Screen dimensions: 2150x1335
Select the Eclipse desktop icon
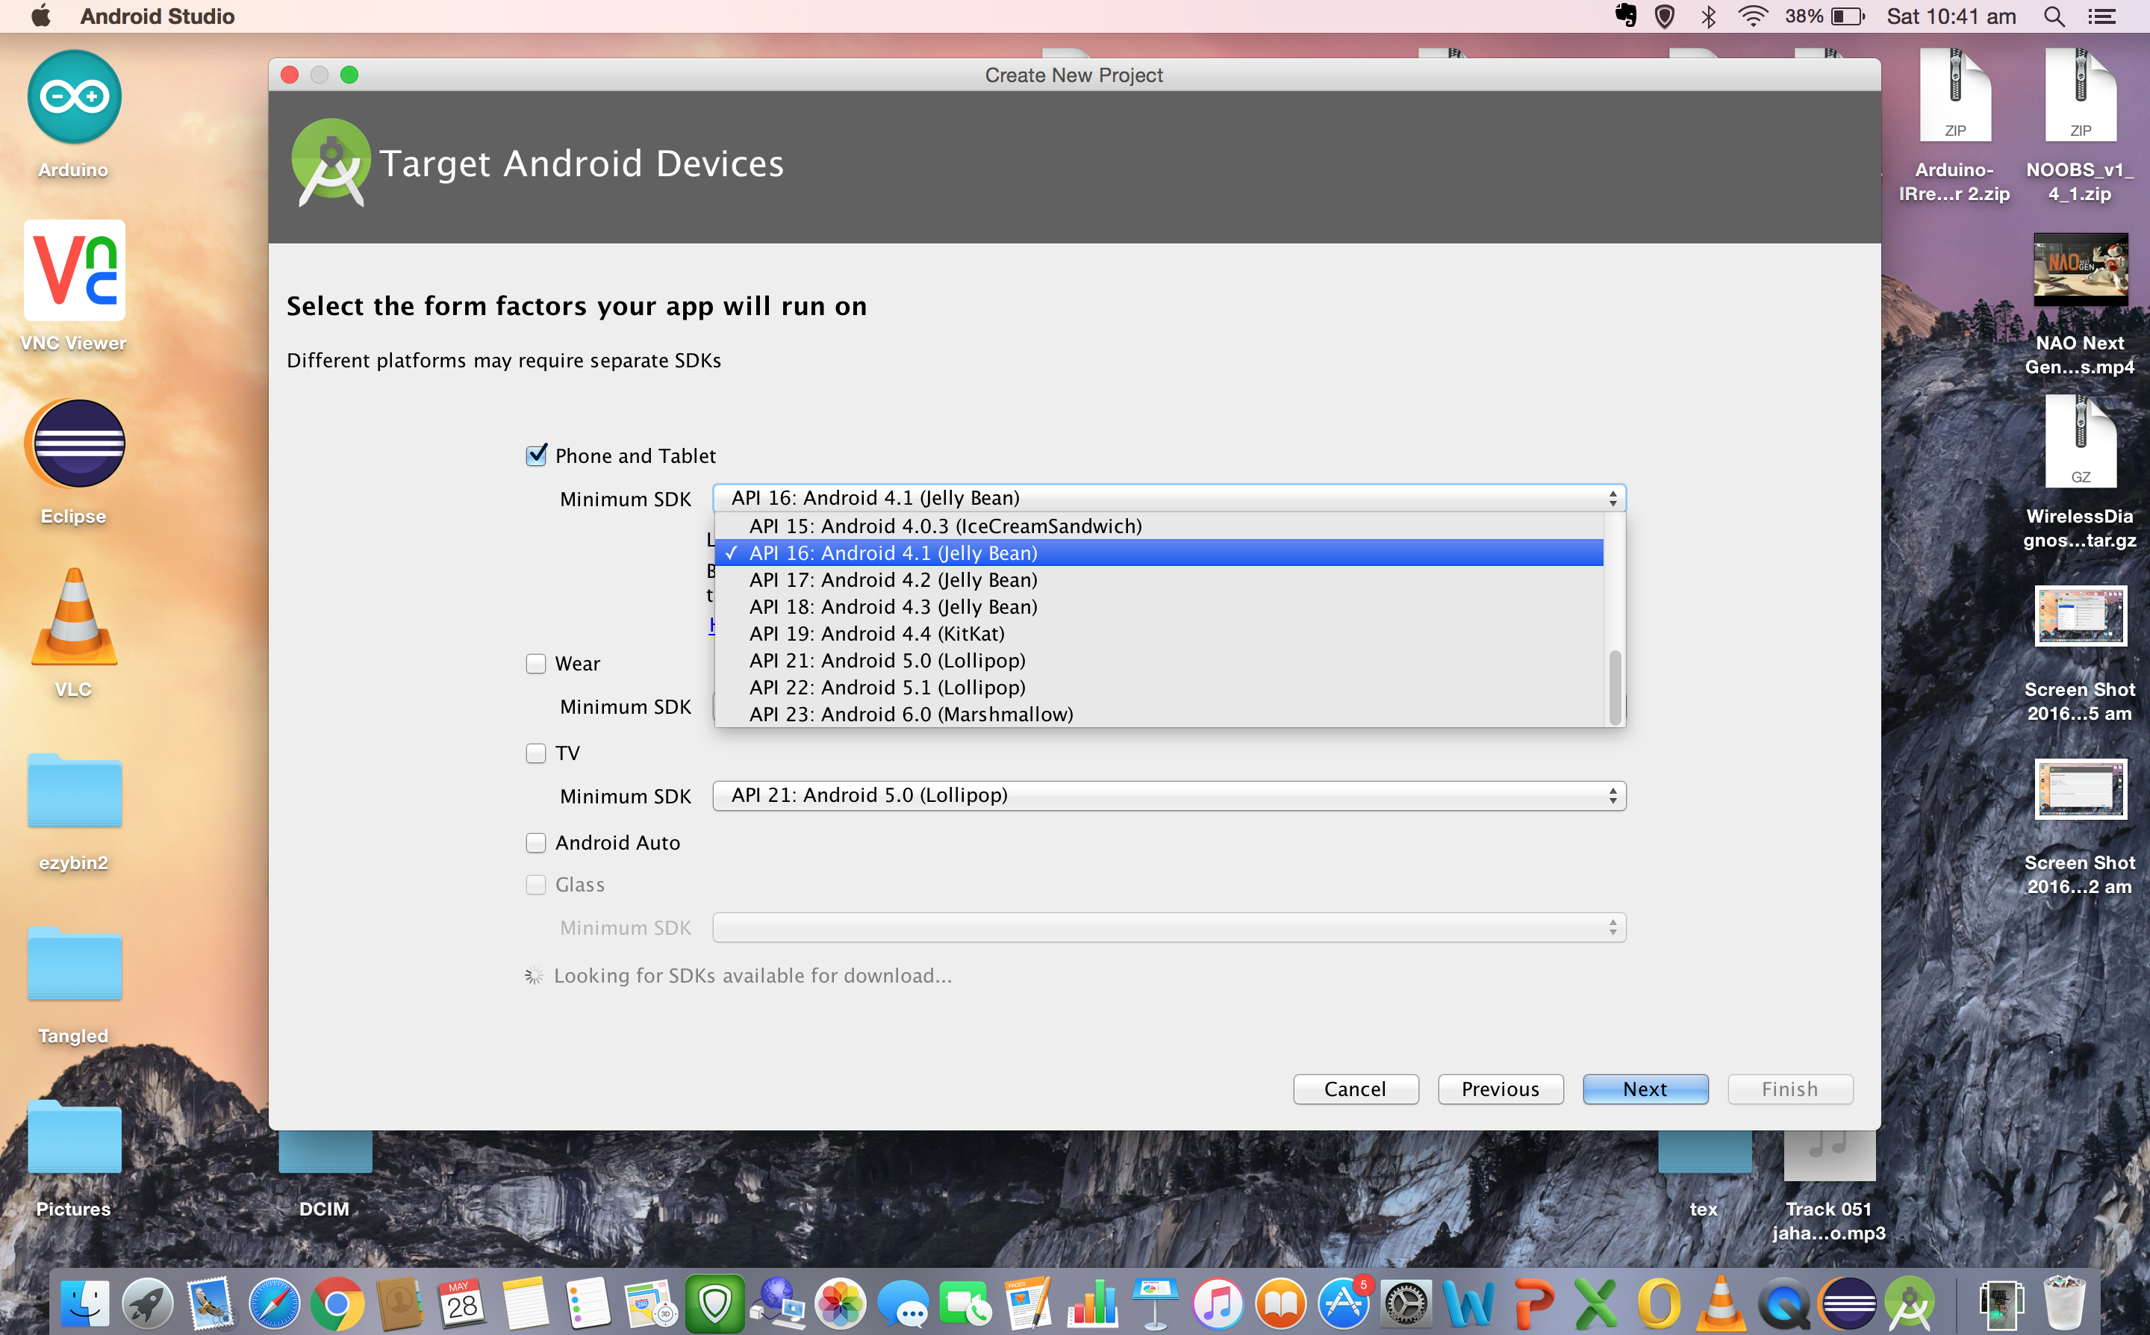pyautogui.click(x=74, y=444)
